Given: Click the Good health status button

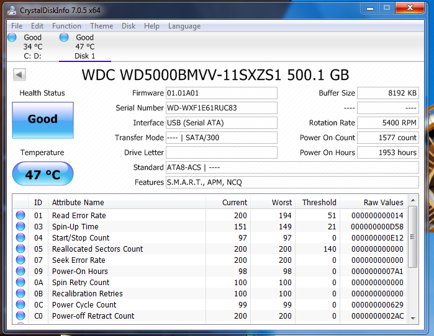Looking at the screenshot, I should click(43, 120).
